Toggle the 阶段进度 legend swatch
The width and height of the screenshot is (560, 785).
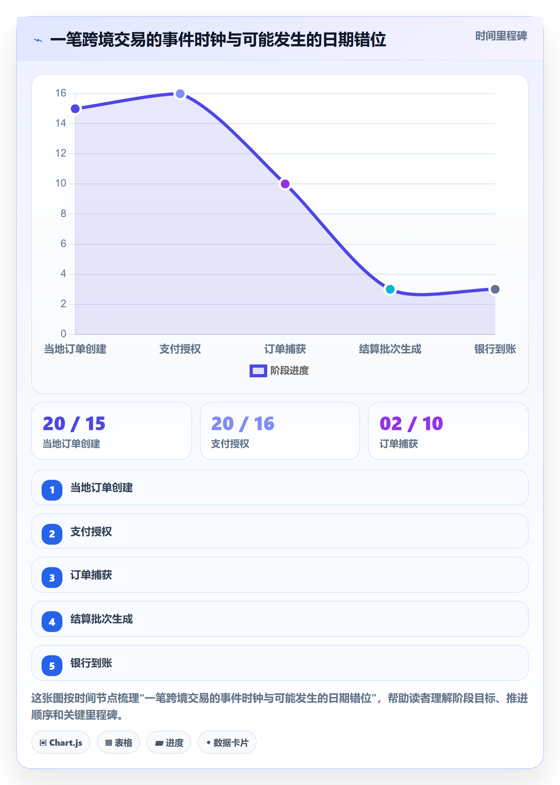tap(258, 371)
